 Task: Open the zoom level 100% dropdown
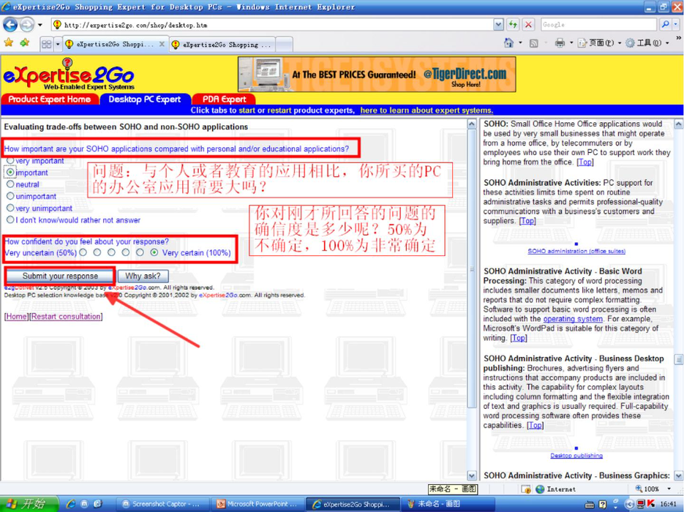point(668,489)
